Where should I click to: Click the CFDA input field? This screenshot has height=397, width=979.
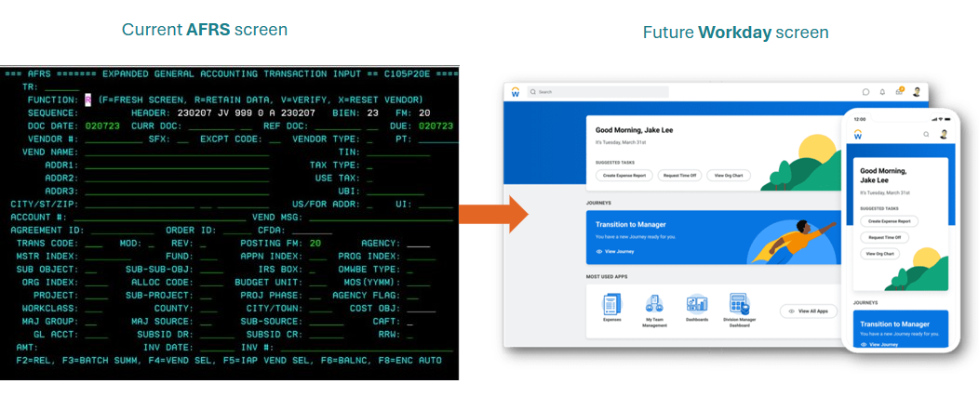[312, 230]
